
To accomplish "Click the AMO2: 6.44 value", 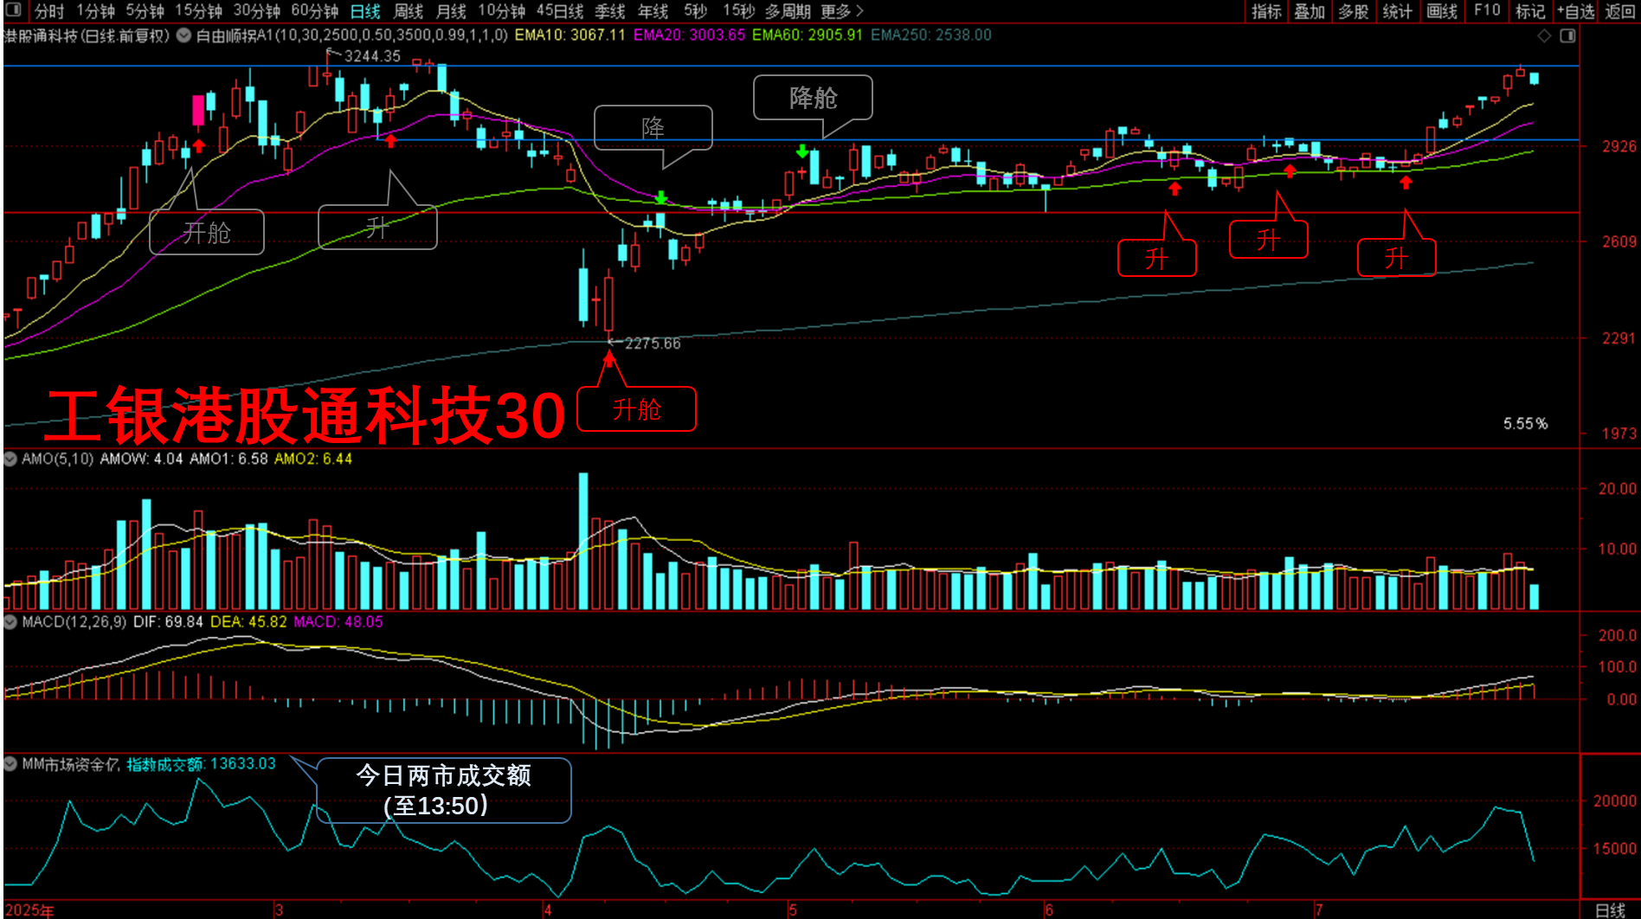I will click(x=313, y=459).
